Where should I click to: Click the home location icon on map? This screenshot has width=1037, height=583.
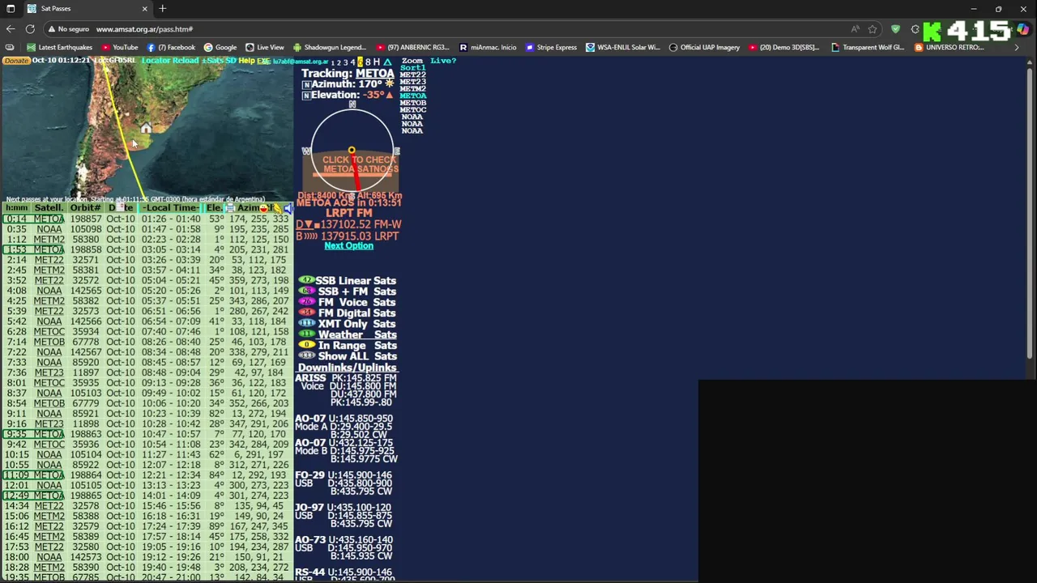(x=146, y=128)
